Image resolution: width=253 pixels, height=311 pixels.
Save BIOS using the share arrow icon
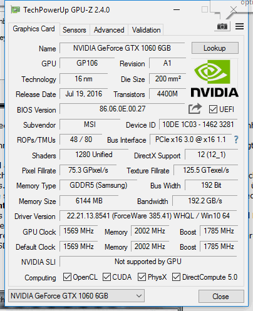[195, 108]
